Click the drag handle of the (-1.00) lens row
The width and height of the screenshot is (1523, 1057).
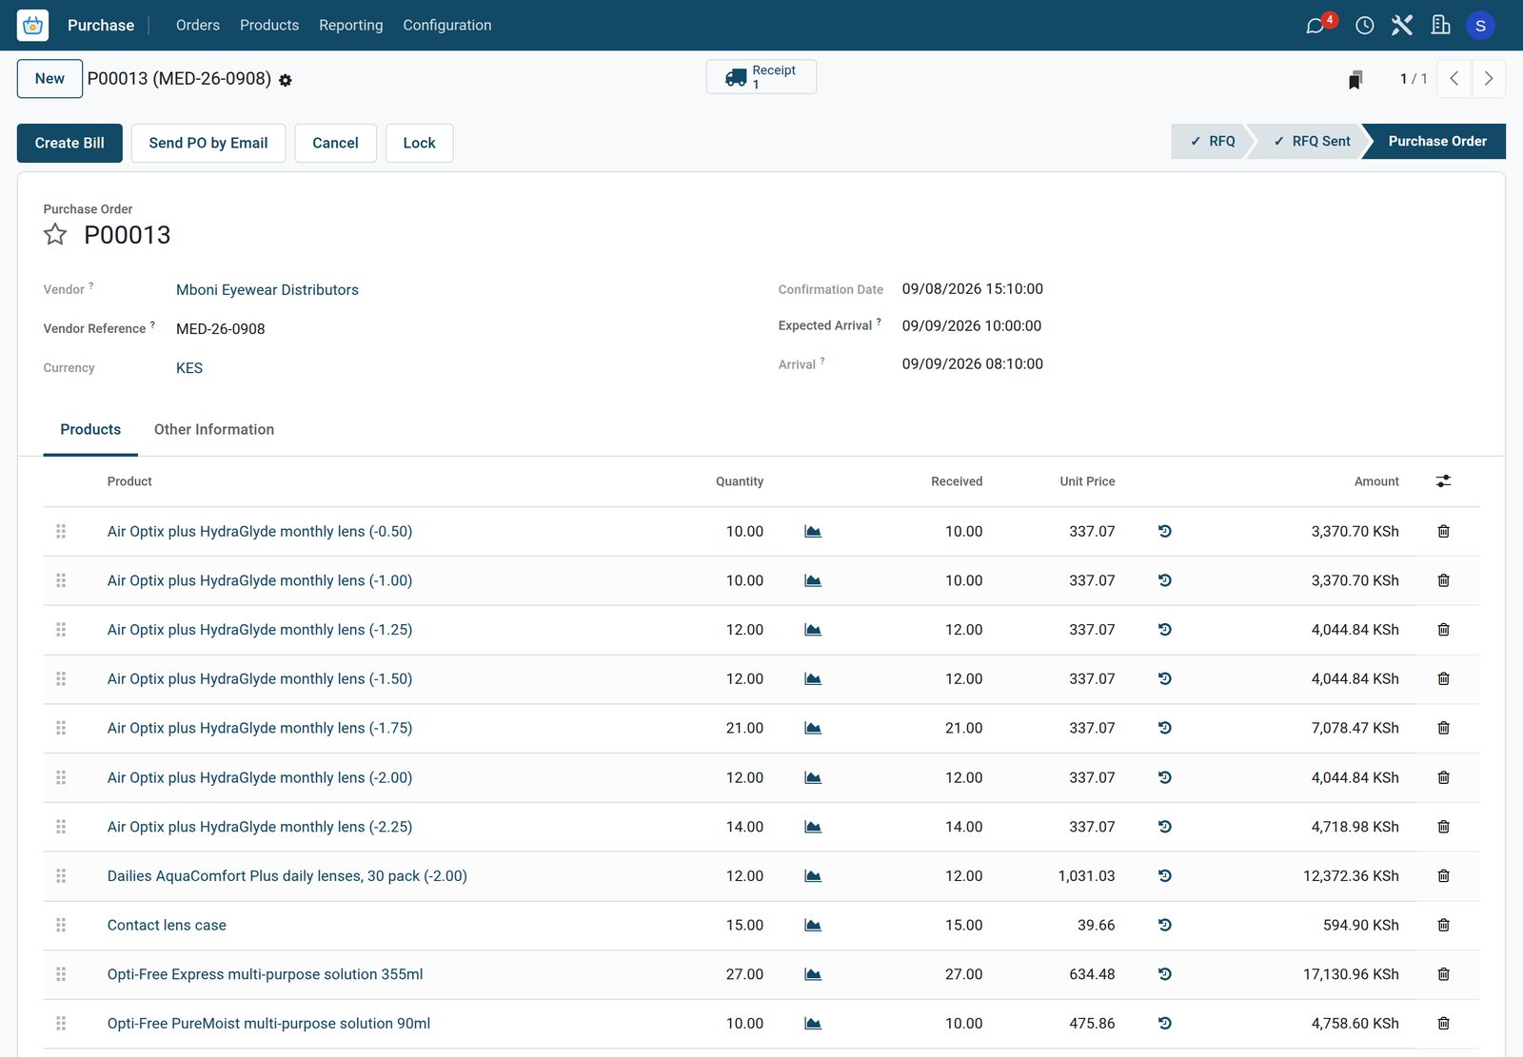click(x=61, y=580)
